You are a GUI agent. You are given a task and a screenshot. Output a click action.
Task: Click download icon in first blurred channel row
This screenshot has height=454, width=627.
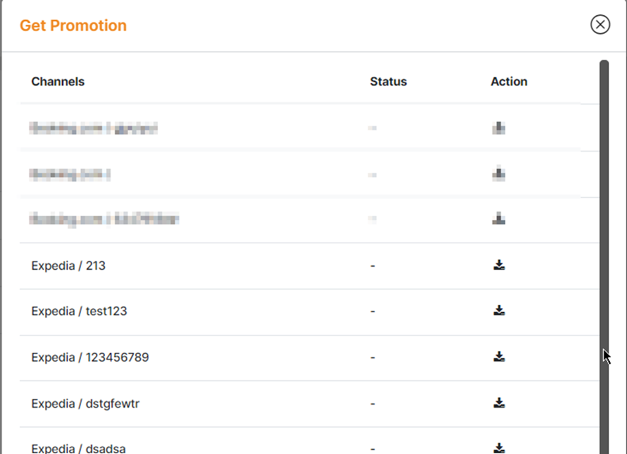pyautogui.click(x=499, y=128)
